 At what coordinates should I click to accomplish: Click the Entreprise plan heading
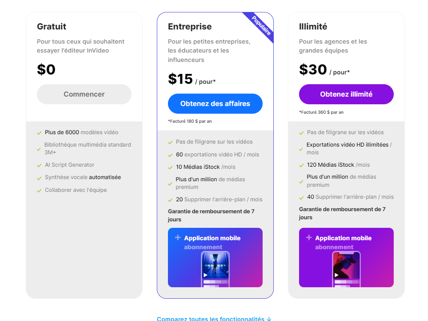190,27
